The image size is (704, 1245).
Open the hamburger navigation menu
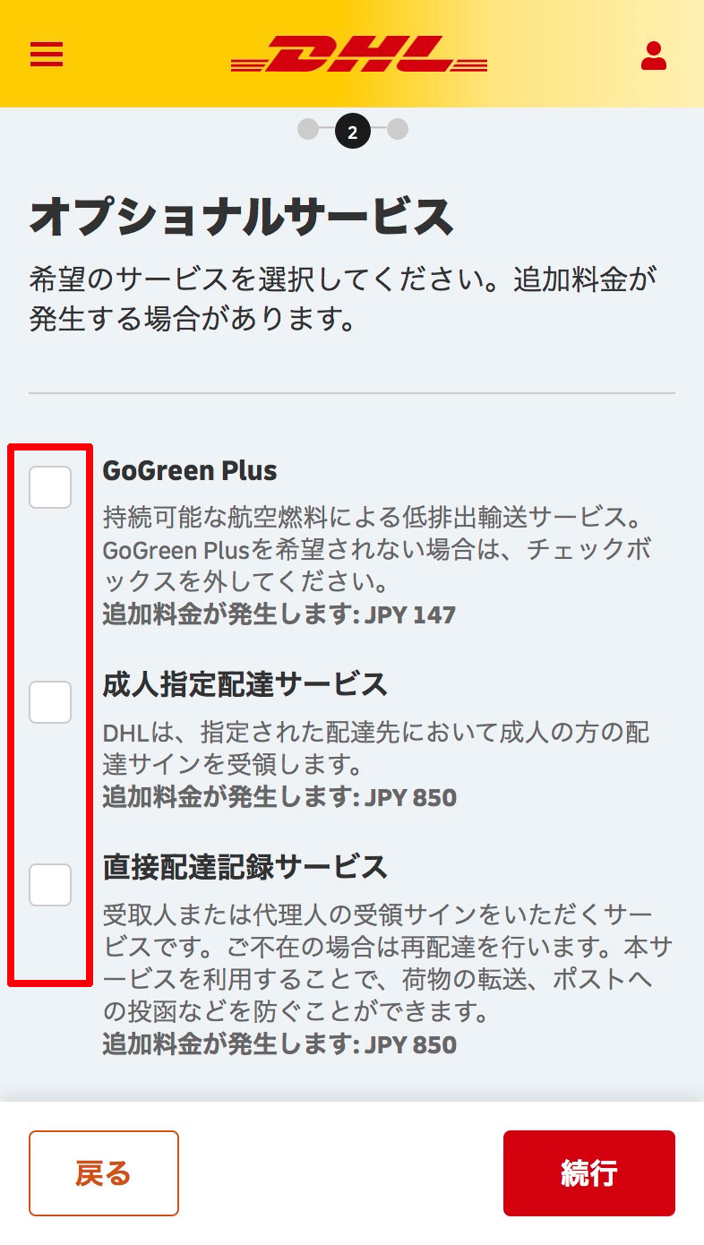point(47,55)
